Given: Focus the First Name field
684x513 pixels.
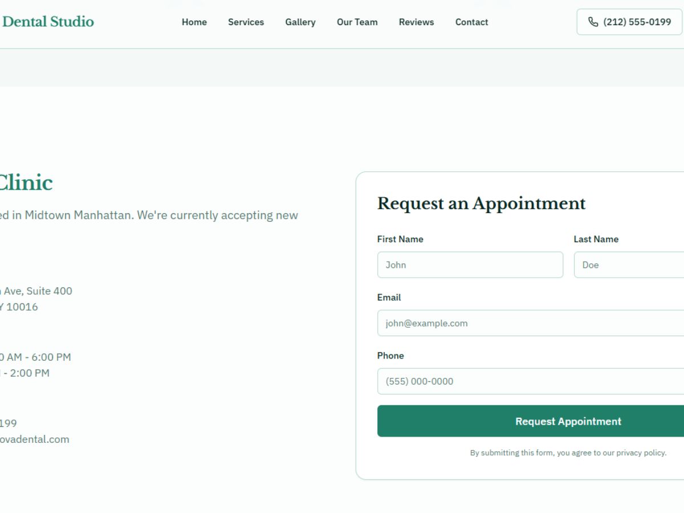Looking at the screenshot, I should tap(470, 265).
